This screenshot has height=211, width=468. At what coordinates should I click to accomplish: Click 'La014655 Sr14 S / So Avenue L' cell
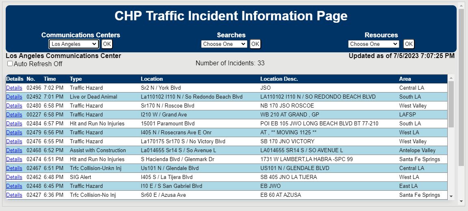[x=178, y=151]
